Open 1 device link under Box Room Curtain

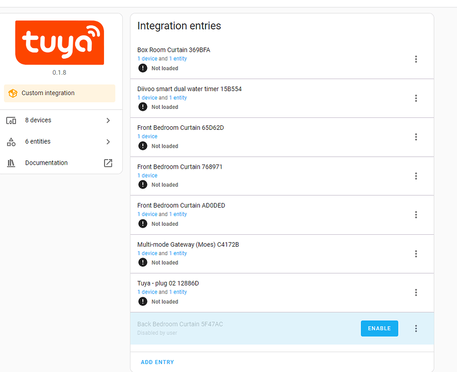[x=147, y=59]
